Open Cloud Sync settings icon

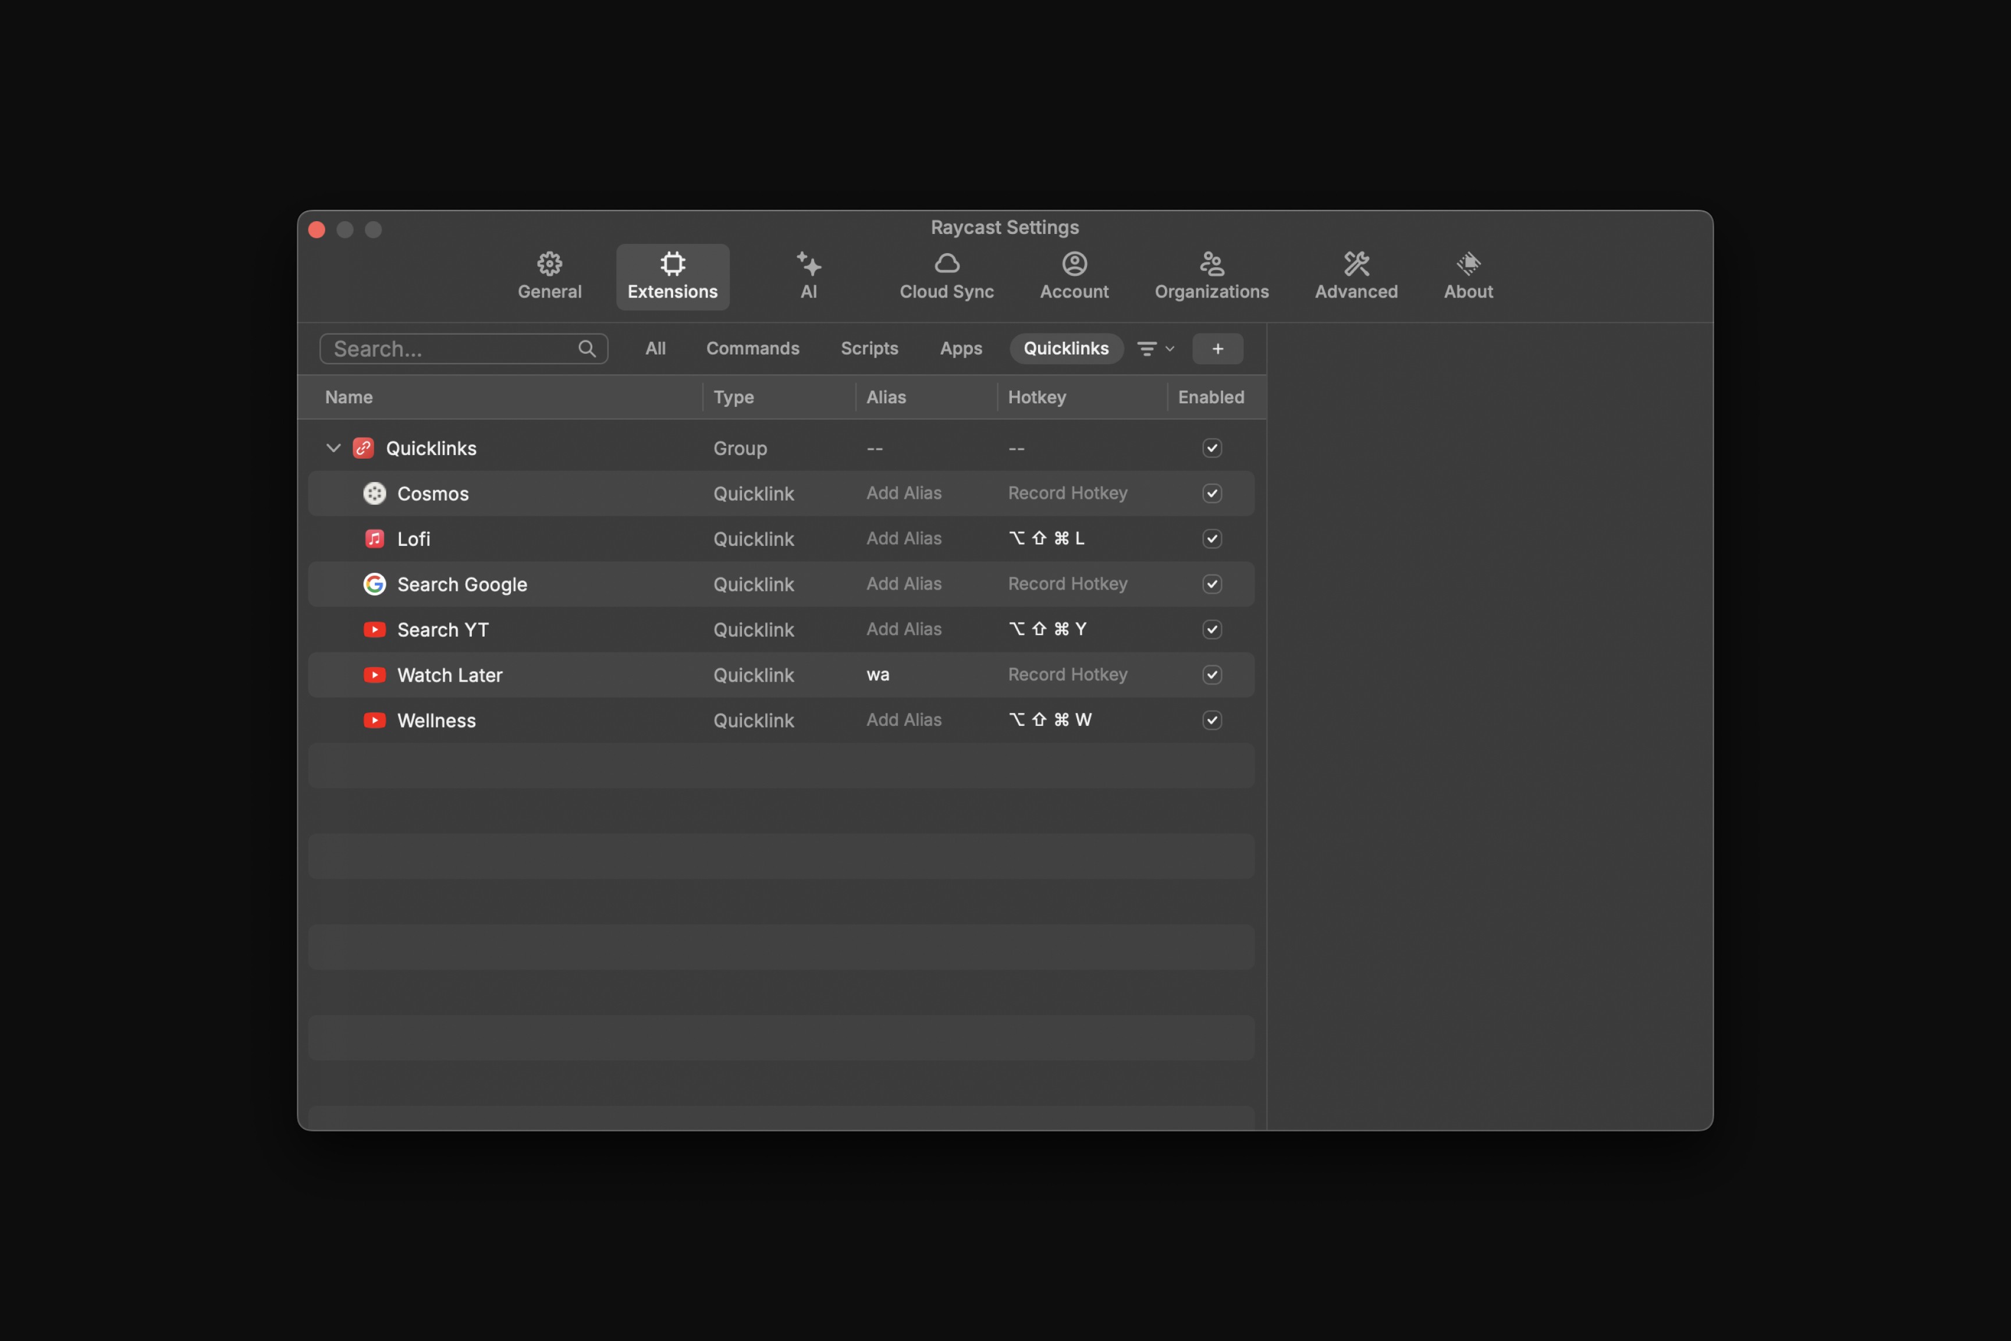pyautogui.click(x=947, y=264)
